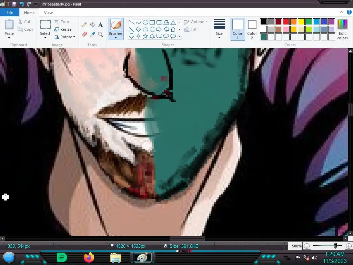
Task: Expand the full Shapes gallery
Action: [179, 36]
